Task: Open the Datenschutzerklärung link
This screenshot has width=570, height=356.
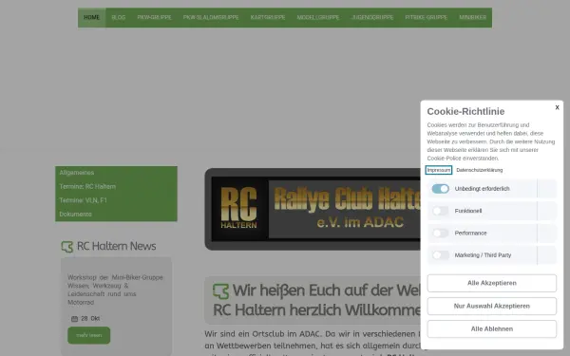Action: coord(480,170)
